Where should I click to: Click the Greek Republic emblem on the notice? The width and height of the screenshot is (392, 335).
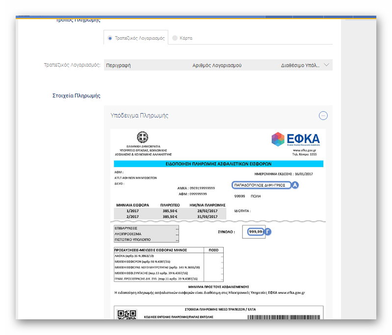pyautogui.click(x=142, y=138)
